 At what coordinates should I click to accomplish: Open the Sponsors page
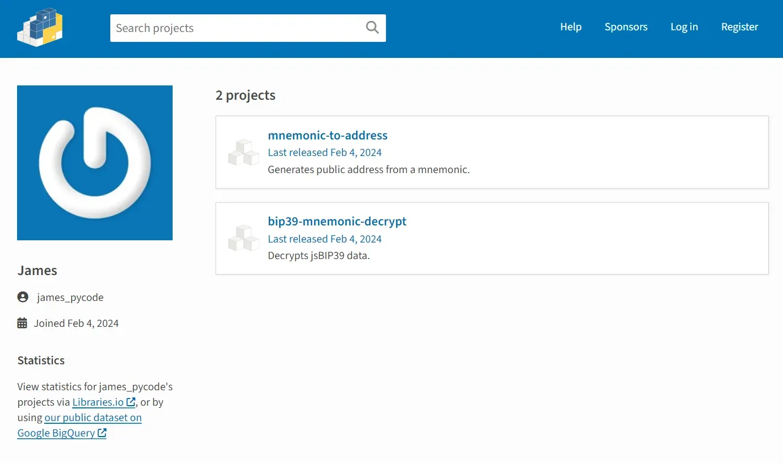626,26
